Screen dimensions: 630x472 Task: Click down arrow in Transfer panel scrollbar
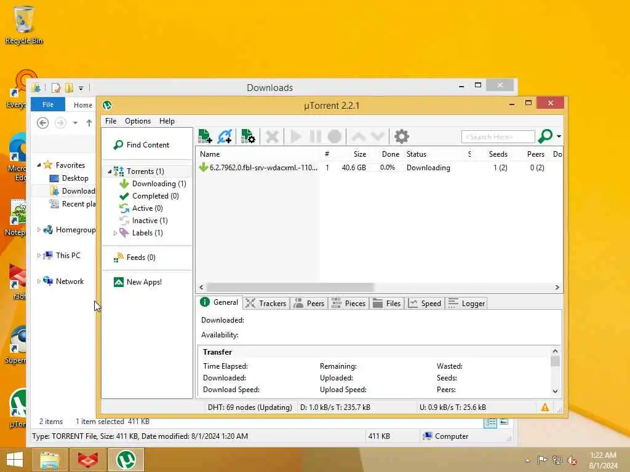coord(555,391)
